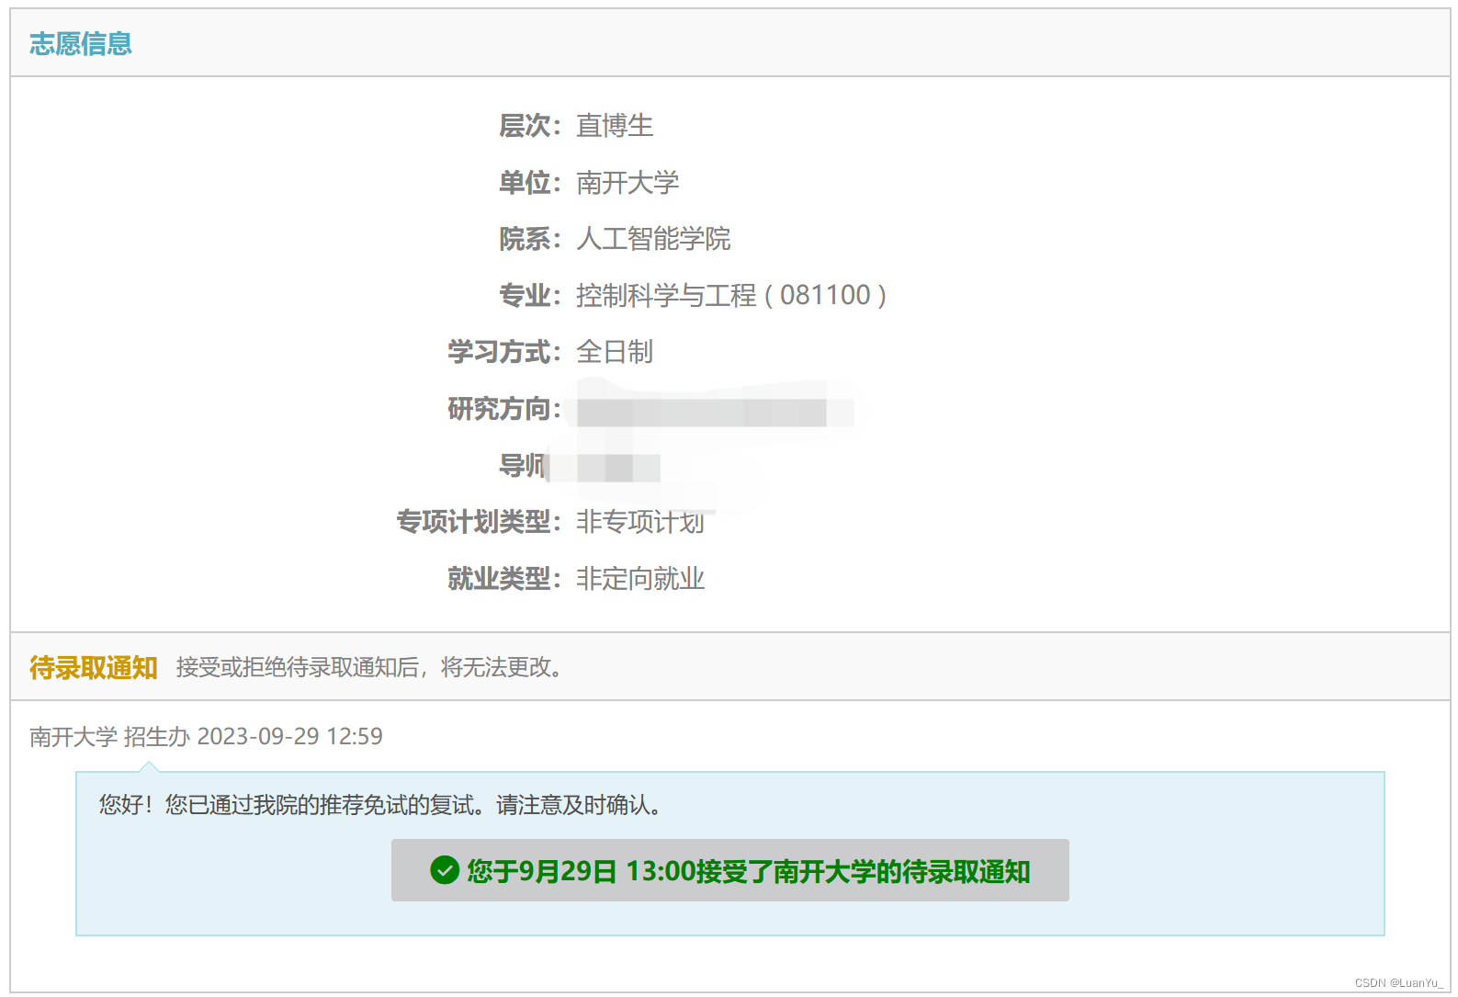Click the 院系 label
This screenshot has width=1458, height=997.
pyautogui.click(x=530, y=239)
